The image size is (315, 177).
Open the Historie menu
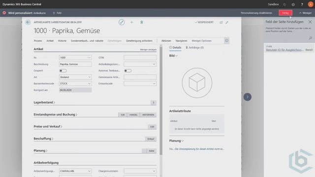pos(62,41)
